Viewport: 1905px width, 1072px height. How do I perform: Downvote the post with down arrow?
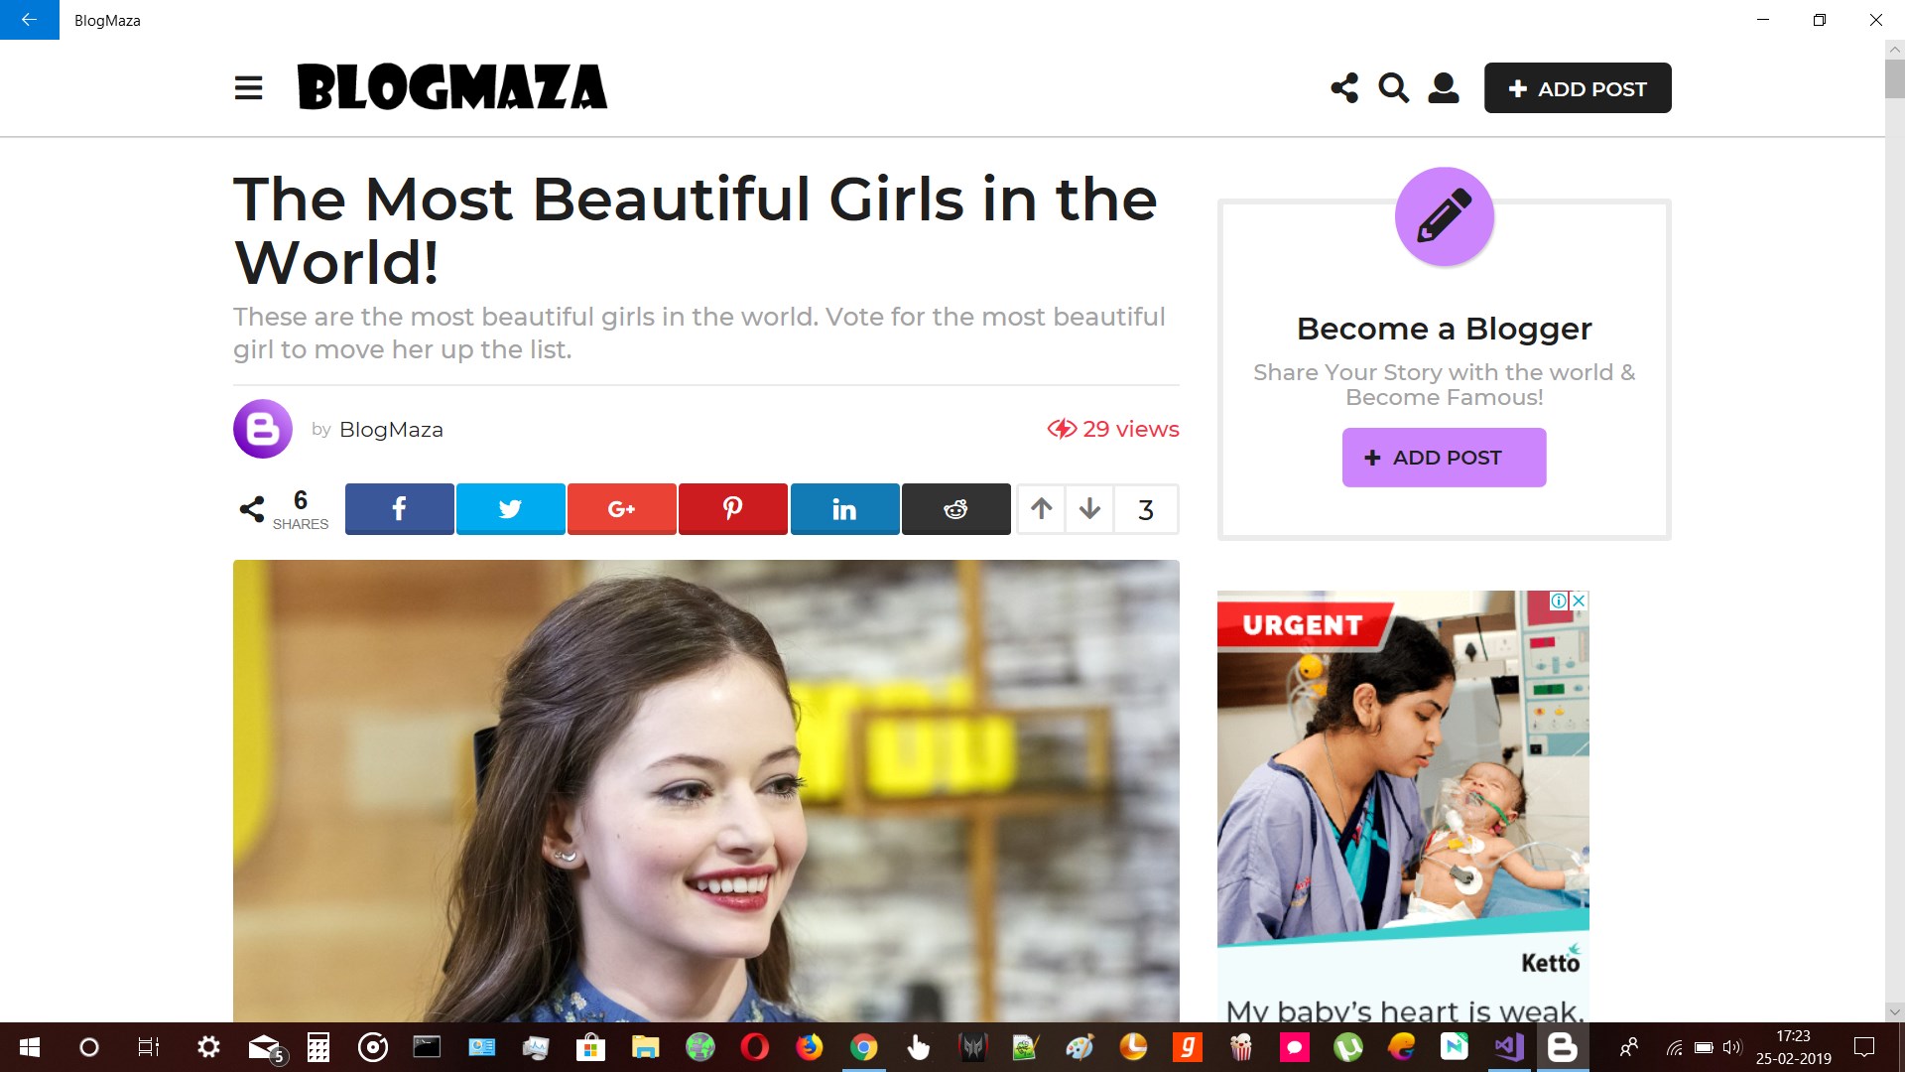(x=1089, y=509)
